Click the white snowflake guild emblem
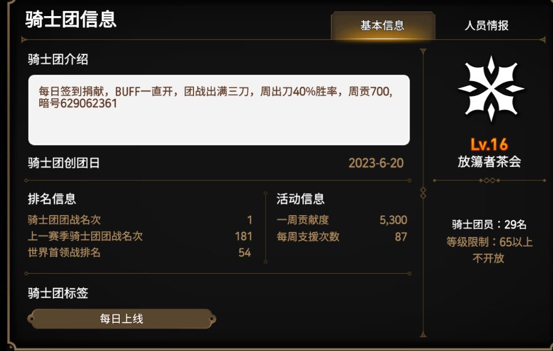This screenshot has width=553, height=351. pyautogui.click(x=491, y=89)
